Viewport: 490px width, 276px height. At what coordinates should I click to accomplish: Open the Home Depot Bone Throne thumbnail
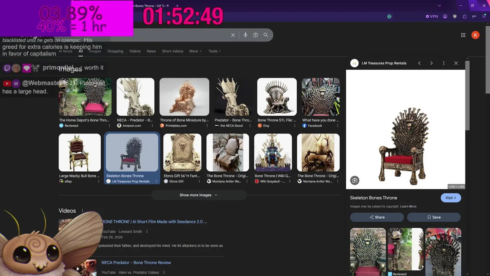click(x=85, y=97)
